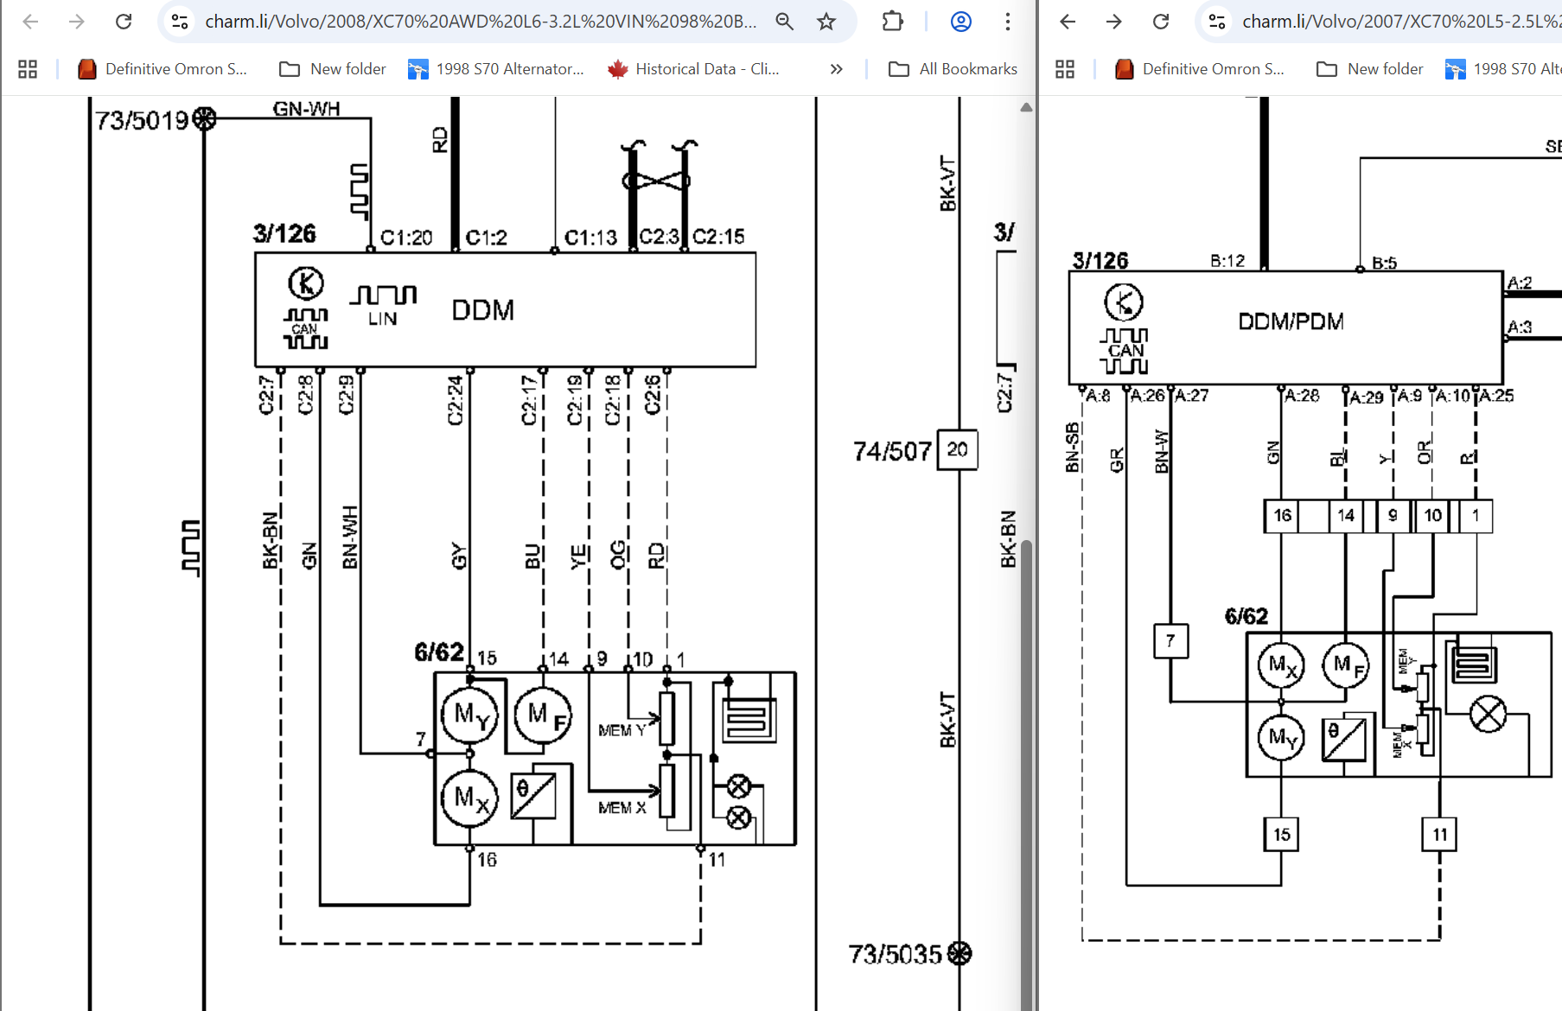1562x1011 pixels.
Task: Reload the right browser page
Action: (x=1161, y=22)
